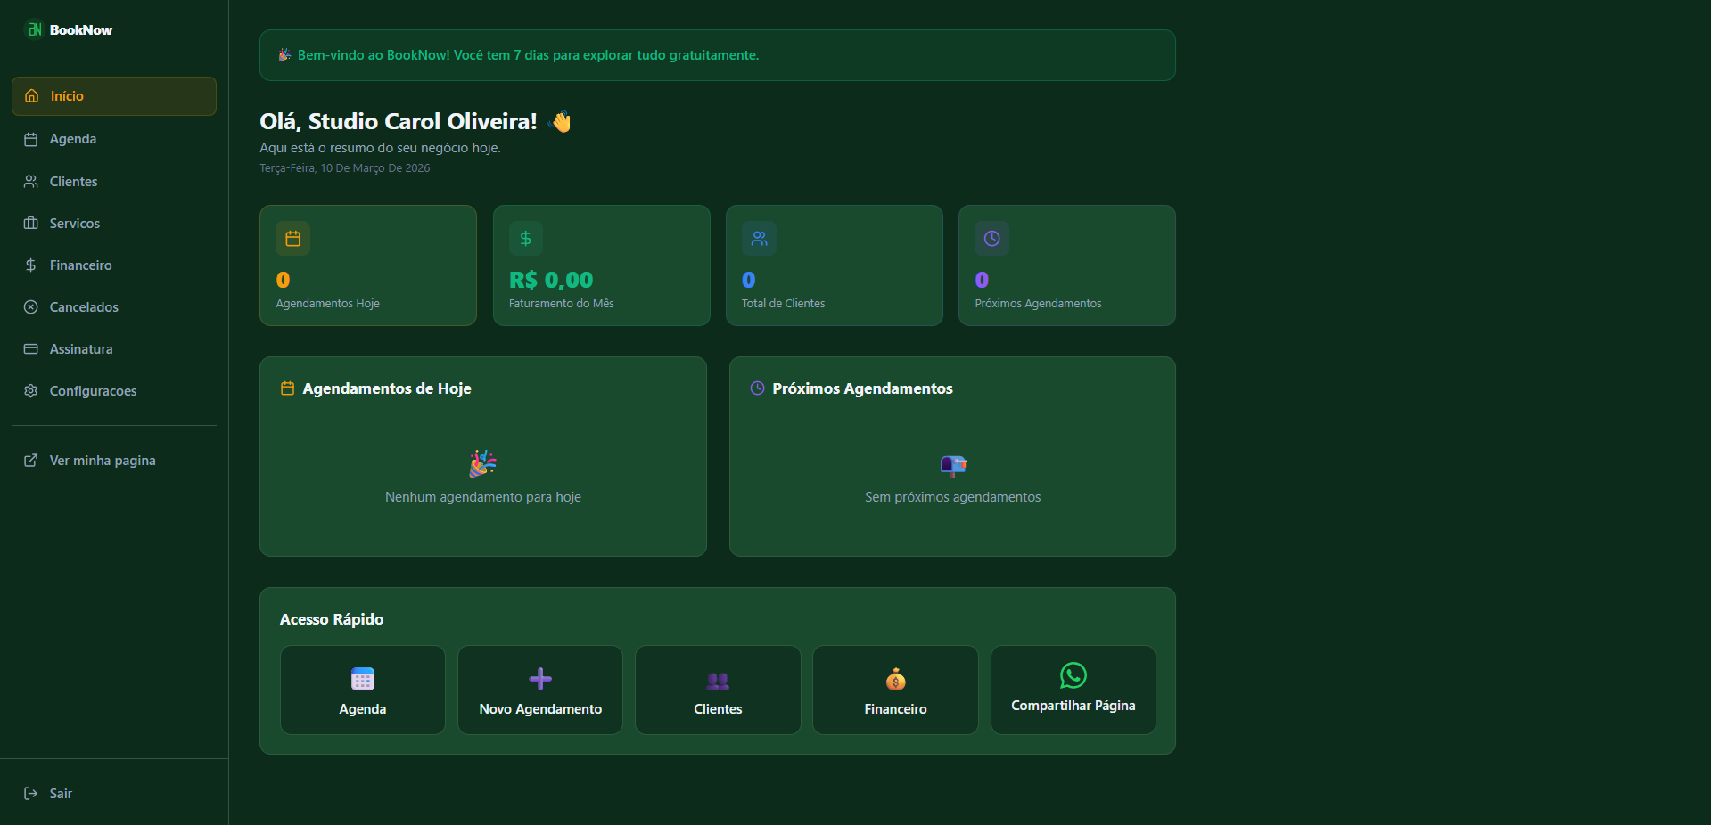Open Configuracoes settings in the sidebar
Viewport: 1711px width, 825px height.
coord(93,391)
